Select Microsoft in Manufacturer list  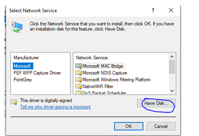23,66
